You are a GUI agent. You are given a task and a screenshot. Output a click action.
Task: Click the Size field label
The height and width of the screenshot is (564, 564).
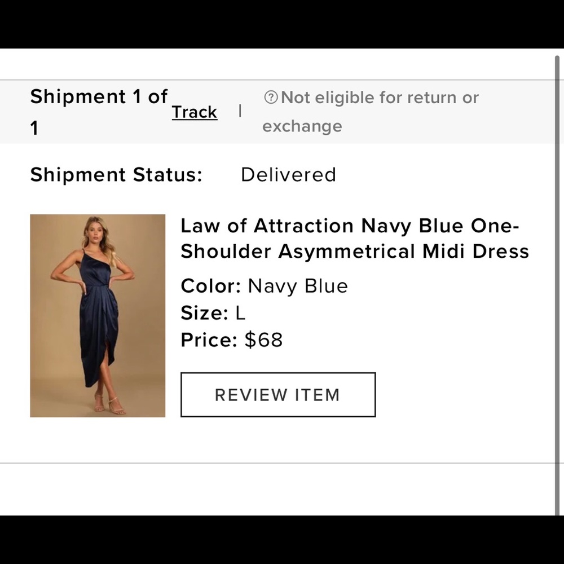click(x=204, y=313)
